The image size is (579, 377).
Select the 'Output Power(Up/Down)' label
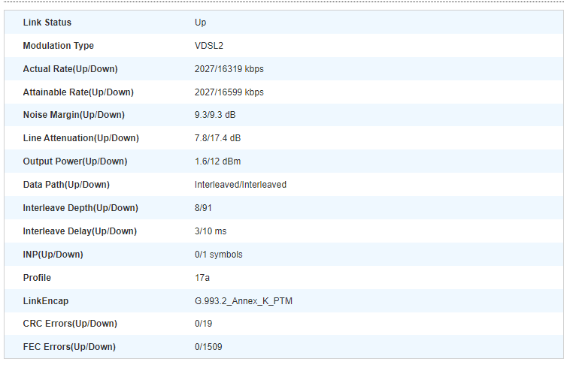coord(75,161)
